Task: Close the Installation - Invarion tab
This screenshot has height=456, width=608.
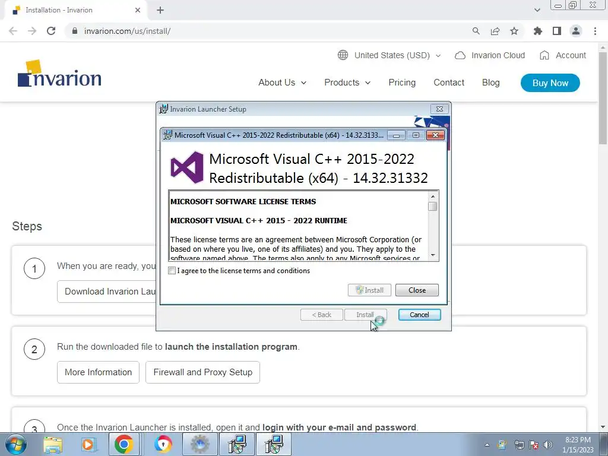Action: click(x=138, y=10)
